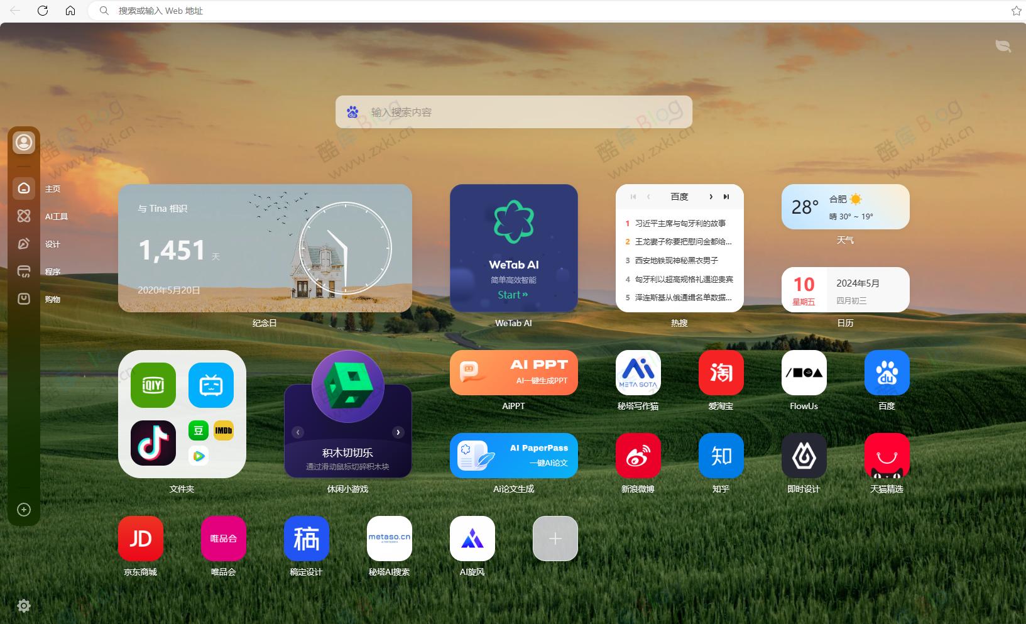Launch 知乎 from the app grid
The width and height of the screenshot is (1026, 624).
pos(721,456)
